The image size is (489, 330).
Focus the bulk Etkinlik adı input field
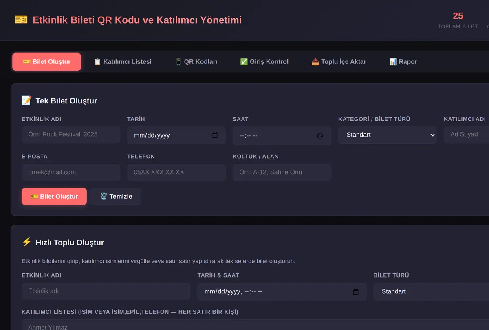point(106,291)
